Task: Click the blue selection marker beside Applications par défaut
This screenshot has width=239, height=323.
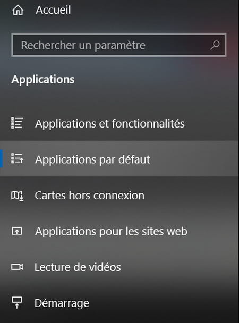Action: coord(1,159)
